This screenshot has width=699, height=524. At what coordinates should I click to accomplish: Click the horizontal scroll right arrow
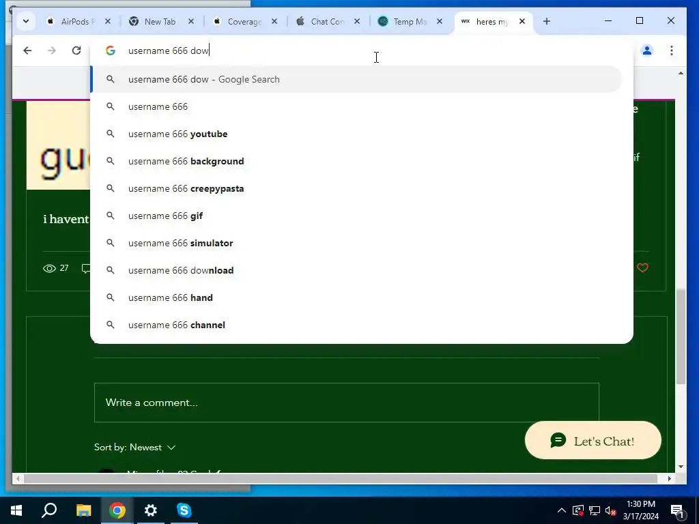click(669, 478)
